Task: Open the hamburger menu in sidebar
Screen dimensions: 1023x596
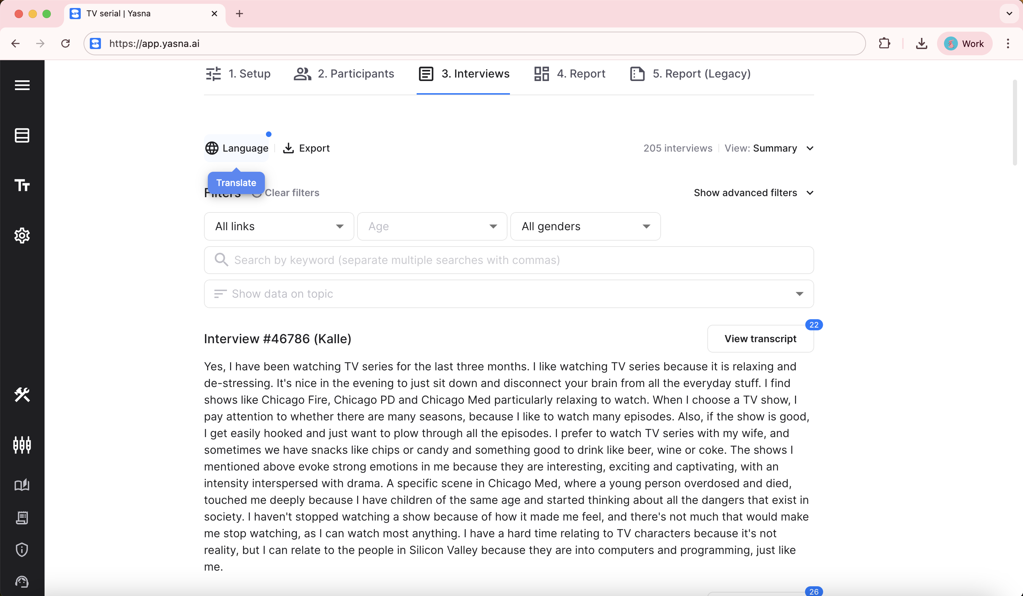Action: coord(22,85)
